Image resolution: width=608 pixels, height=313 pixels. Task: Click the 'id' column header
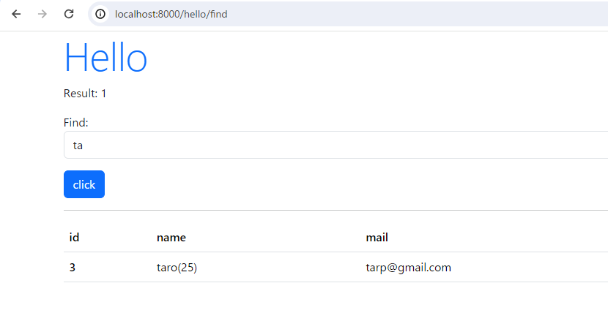coord(74,237)
